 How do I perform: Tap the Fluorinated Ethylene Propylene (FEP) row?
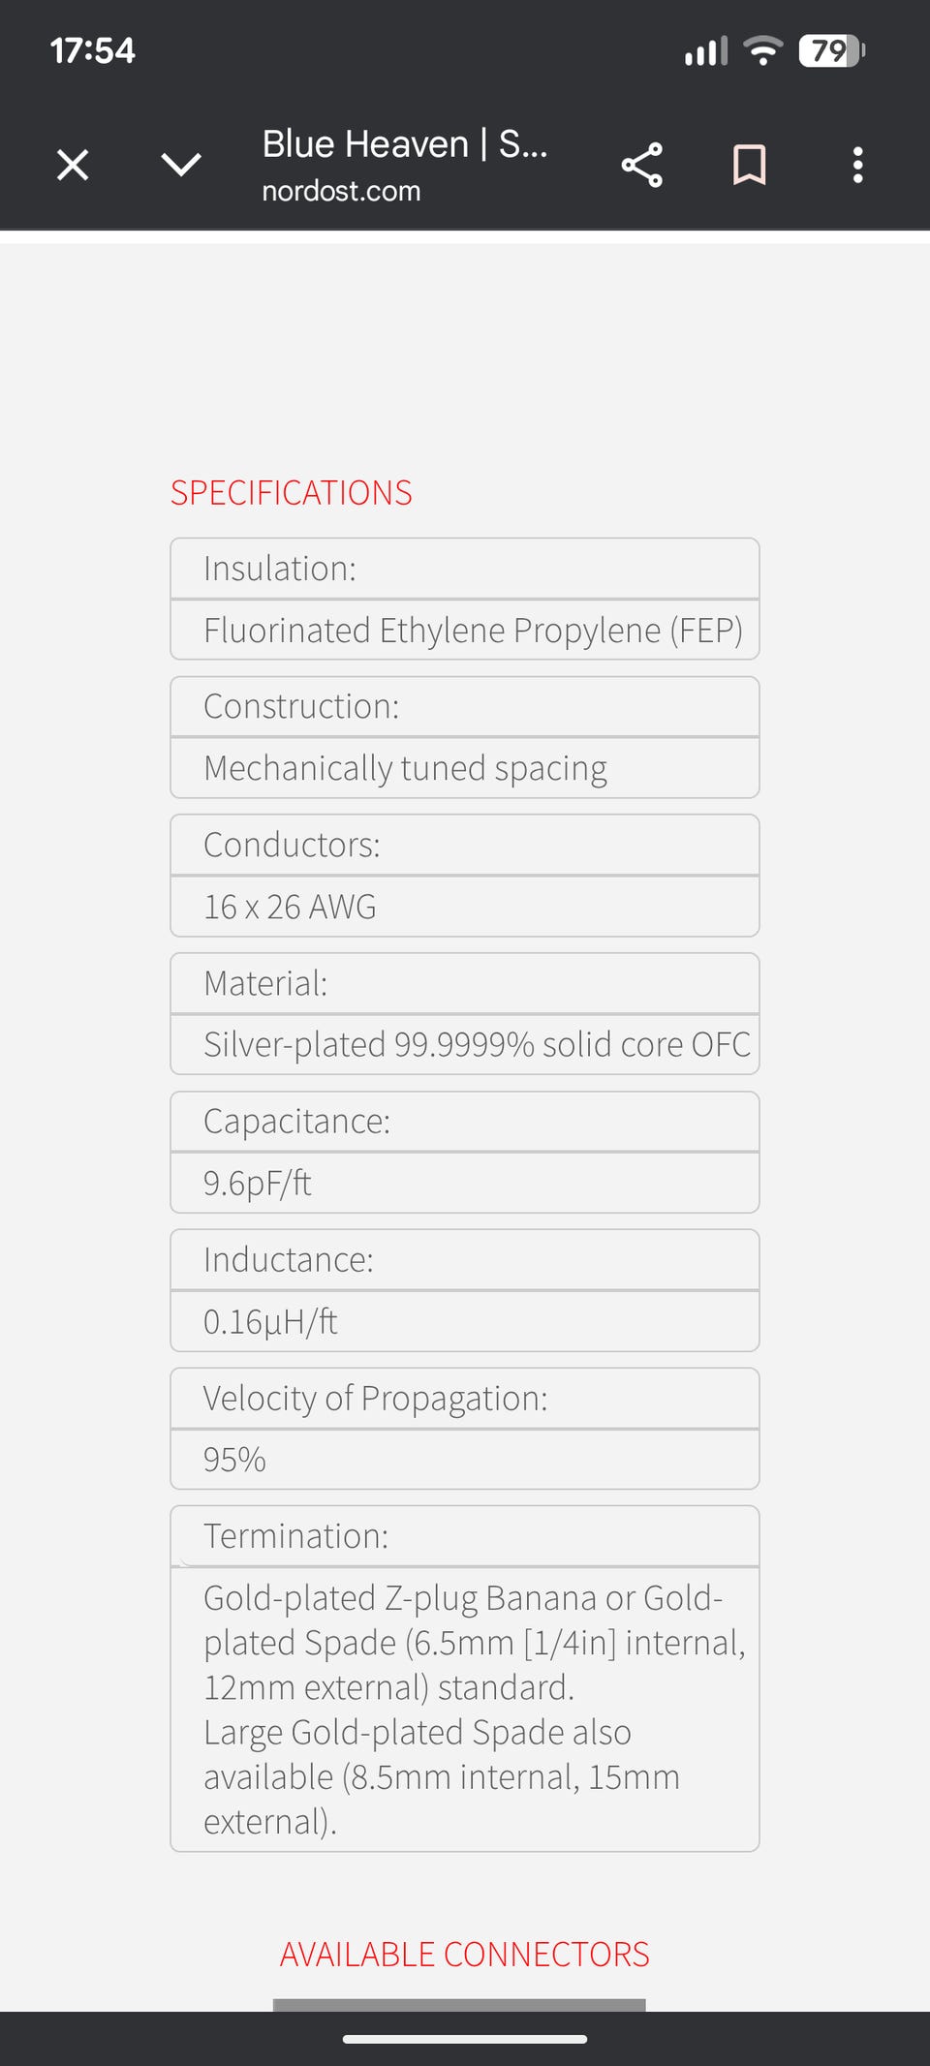(465, 631)
